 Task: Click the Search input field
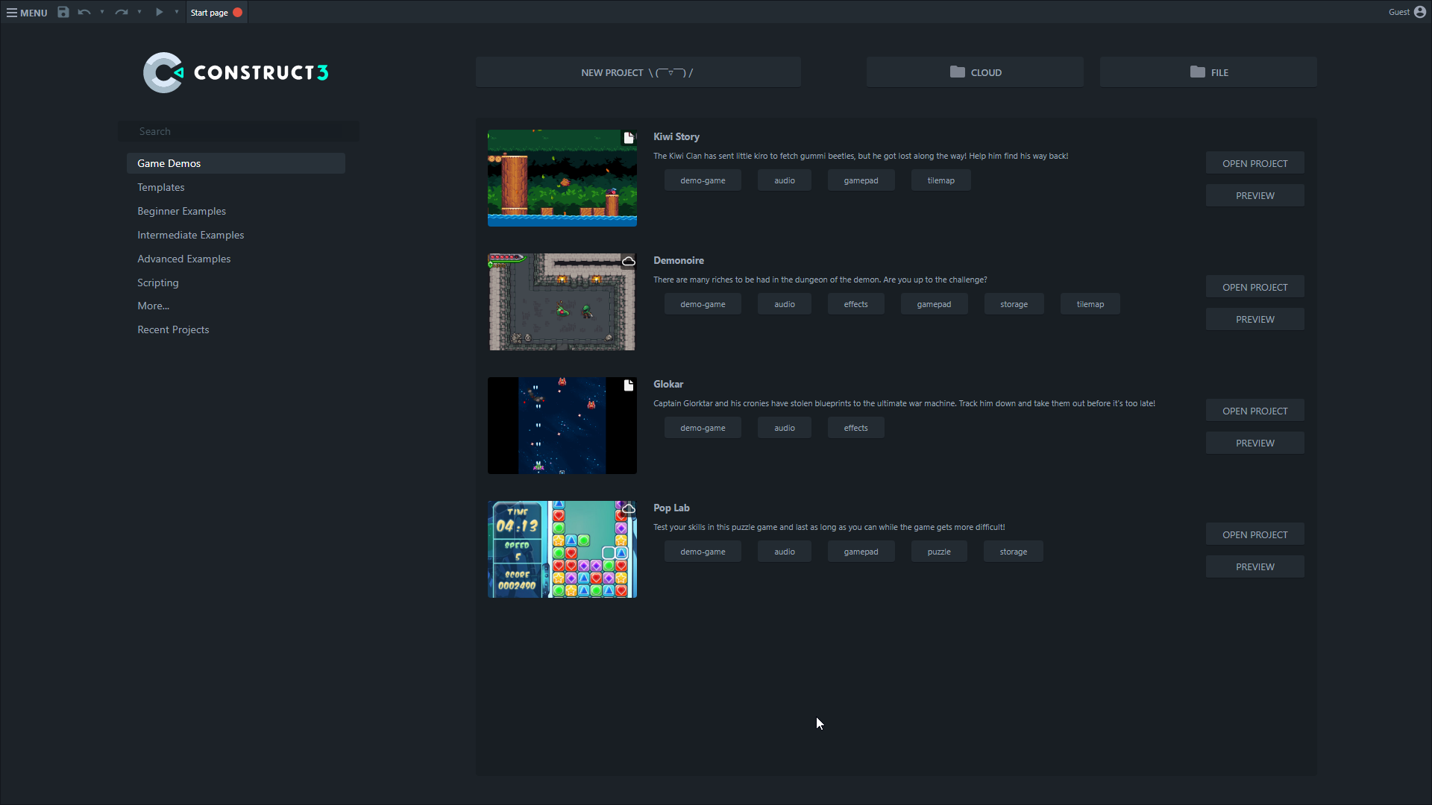pos(239,131)
